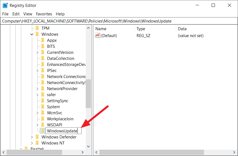Image resolution: width=238 pixels, height=156 pixels.
Task: Click the NetworkProvider folder icon
Action: 43,89
